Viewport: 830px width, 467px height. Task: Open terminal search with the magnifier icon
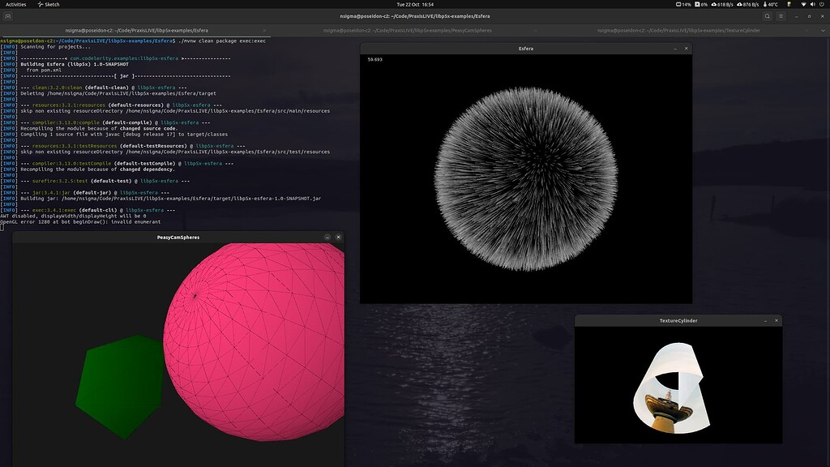point(766,15)
